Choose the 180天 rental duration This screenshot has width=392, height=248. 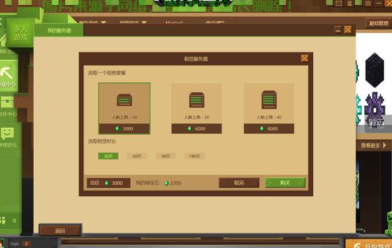[x=194, y=156]
